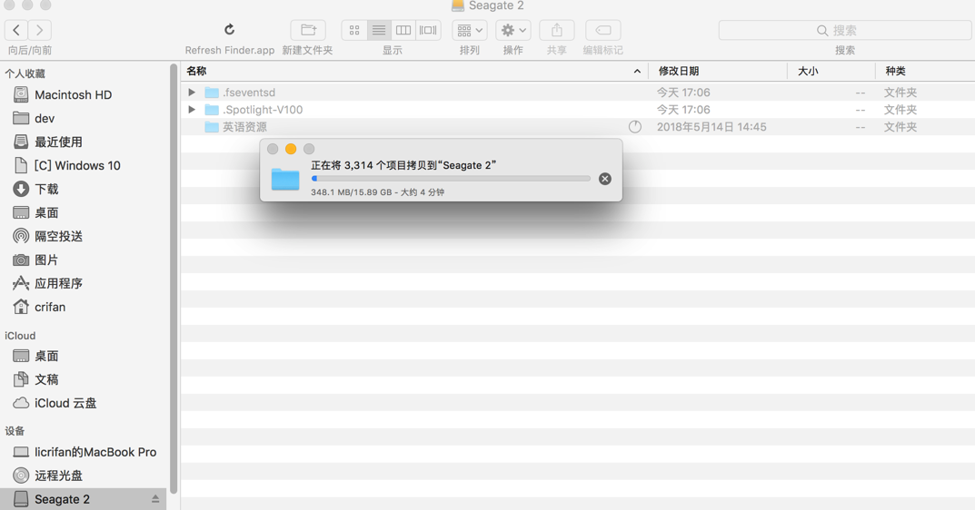Click the Seagate 2 window title

tap(496, 5)
